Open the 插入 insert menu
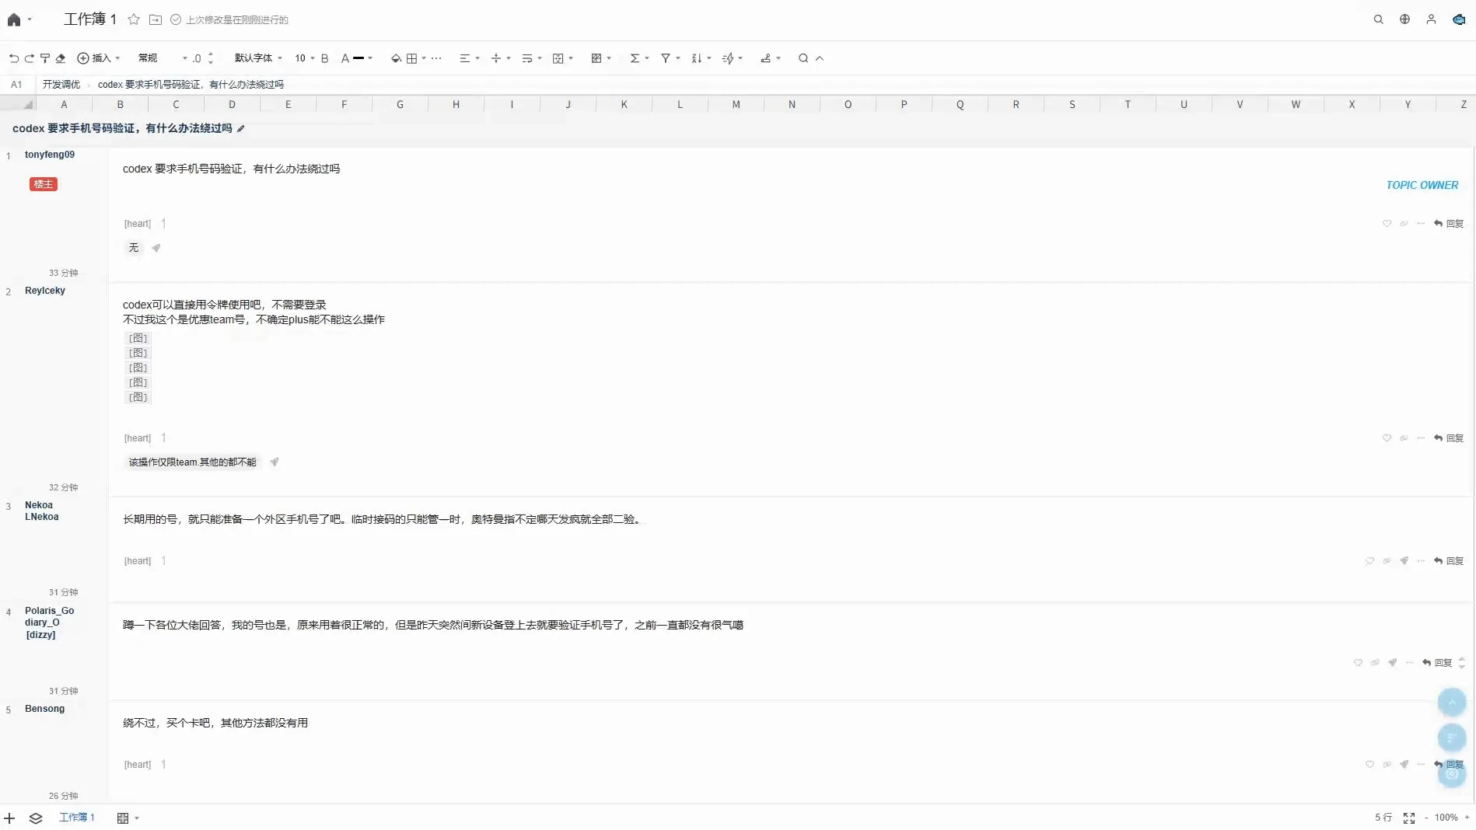The width and height of the screenshot is (1476, 830). click(99, 58)
